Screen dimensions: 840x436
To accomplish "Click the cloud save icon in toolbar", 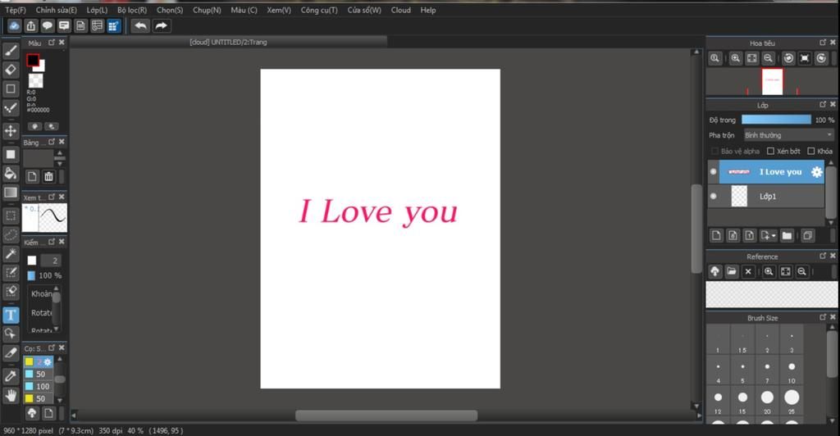I will click(x=15, y=25).
